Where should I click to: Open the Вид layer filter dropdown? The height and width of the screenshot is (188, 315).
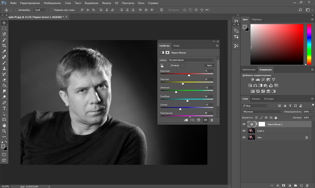255,106
